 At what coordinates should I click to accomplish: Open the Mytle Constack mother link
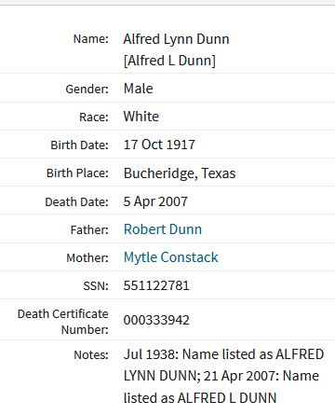170,257
